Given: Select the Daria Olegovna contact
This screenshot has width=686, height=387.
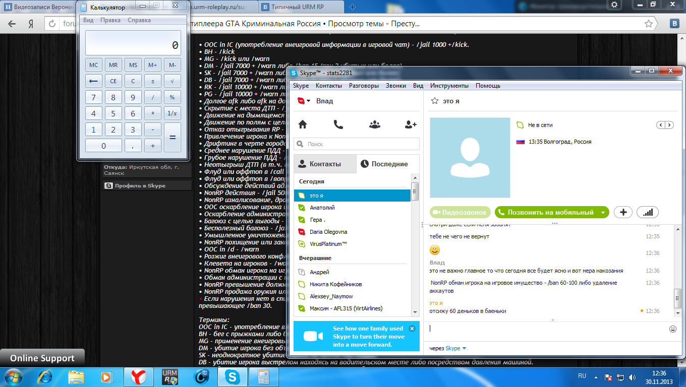Looking at the screenshot, I should click(x=352, y=232).
